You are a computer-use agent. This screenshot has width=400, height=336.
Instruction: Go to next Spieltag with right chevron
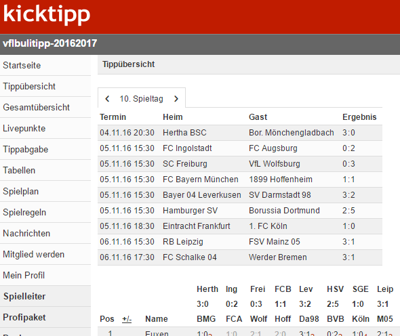[x=176, y=99]
